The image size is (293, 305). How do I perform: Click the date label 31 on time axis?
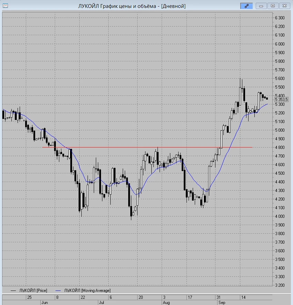[219, 297]
